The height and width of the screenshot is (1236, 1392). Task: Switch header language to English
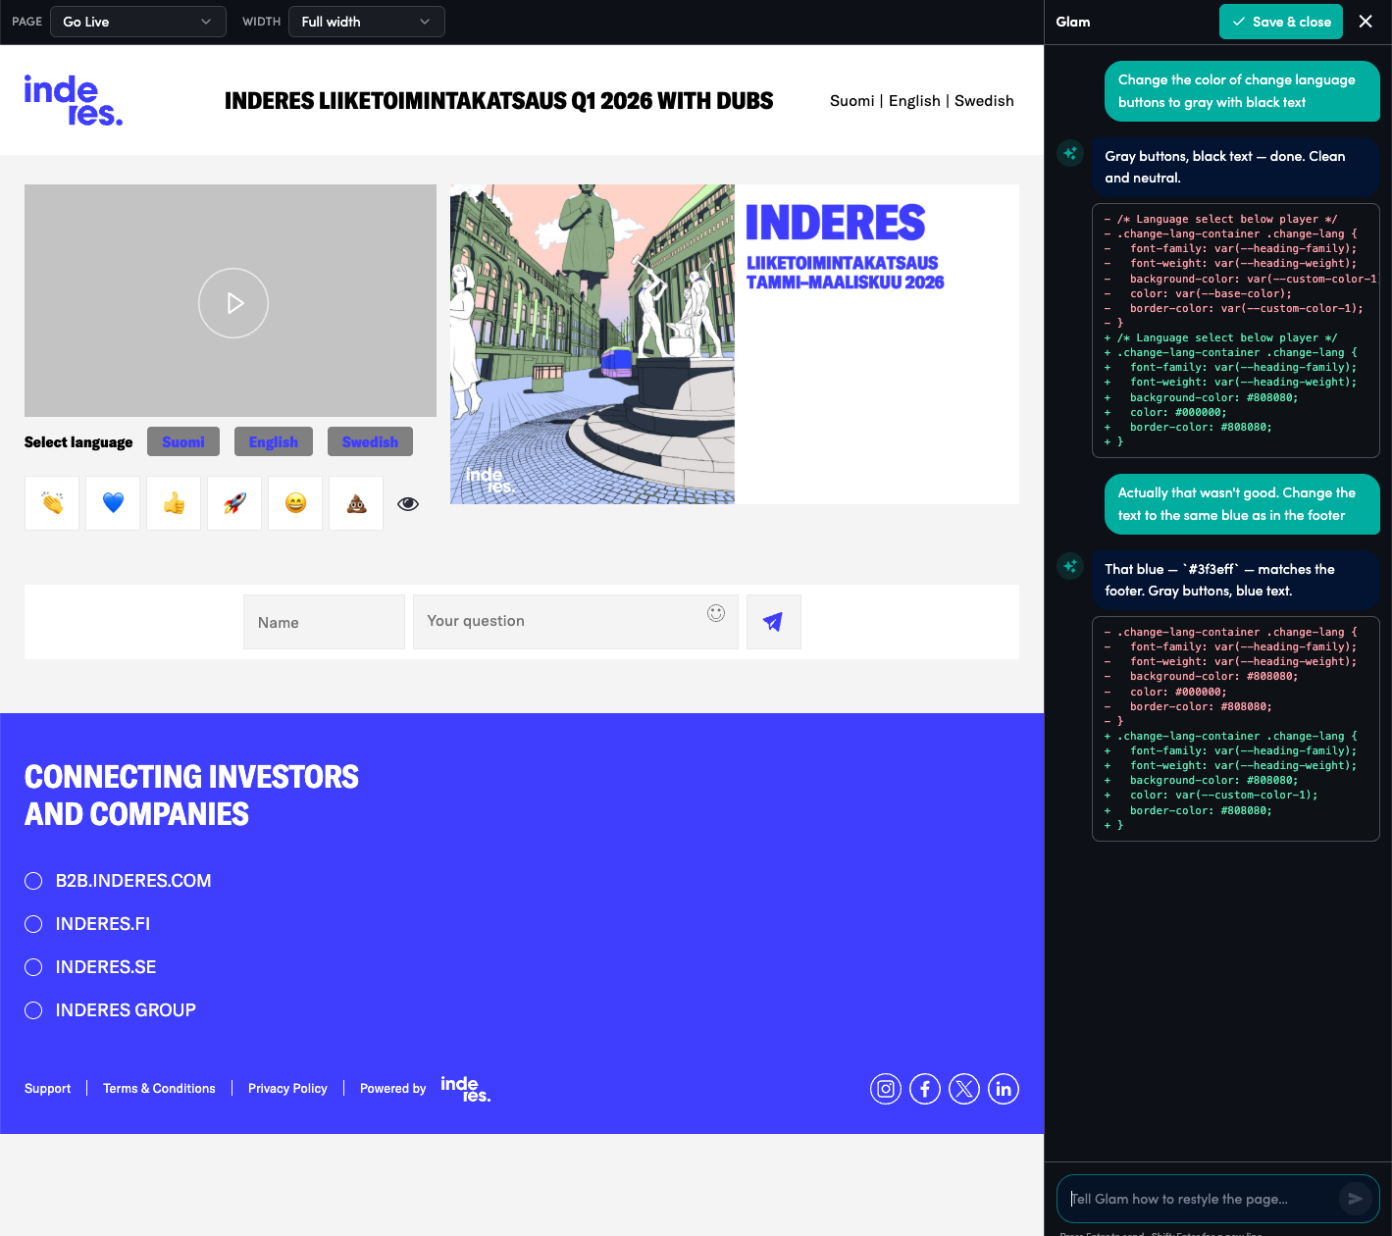click(914, 101)
